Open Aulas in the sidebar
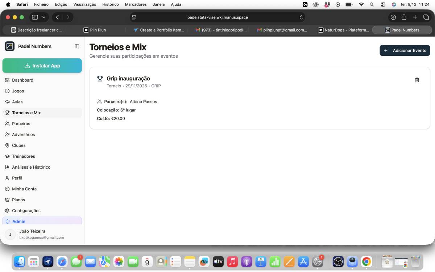This screenshot has width=435, height=272. click(x=42, y=102)
